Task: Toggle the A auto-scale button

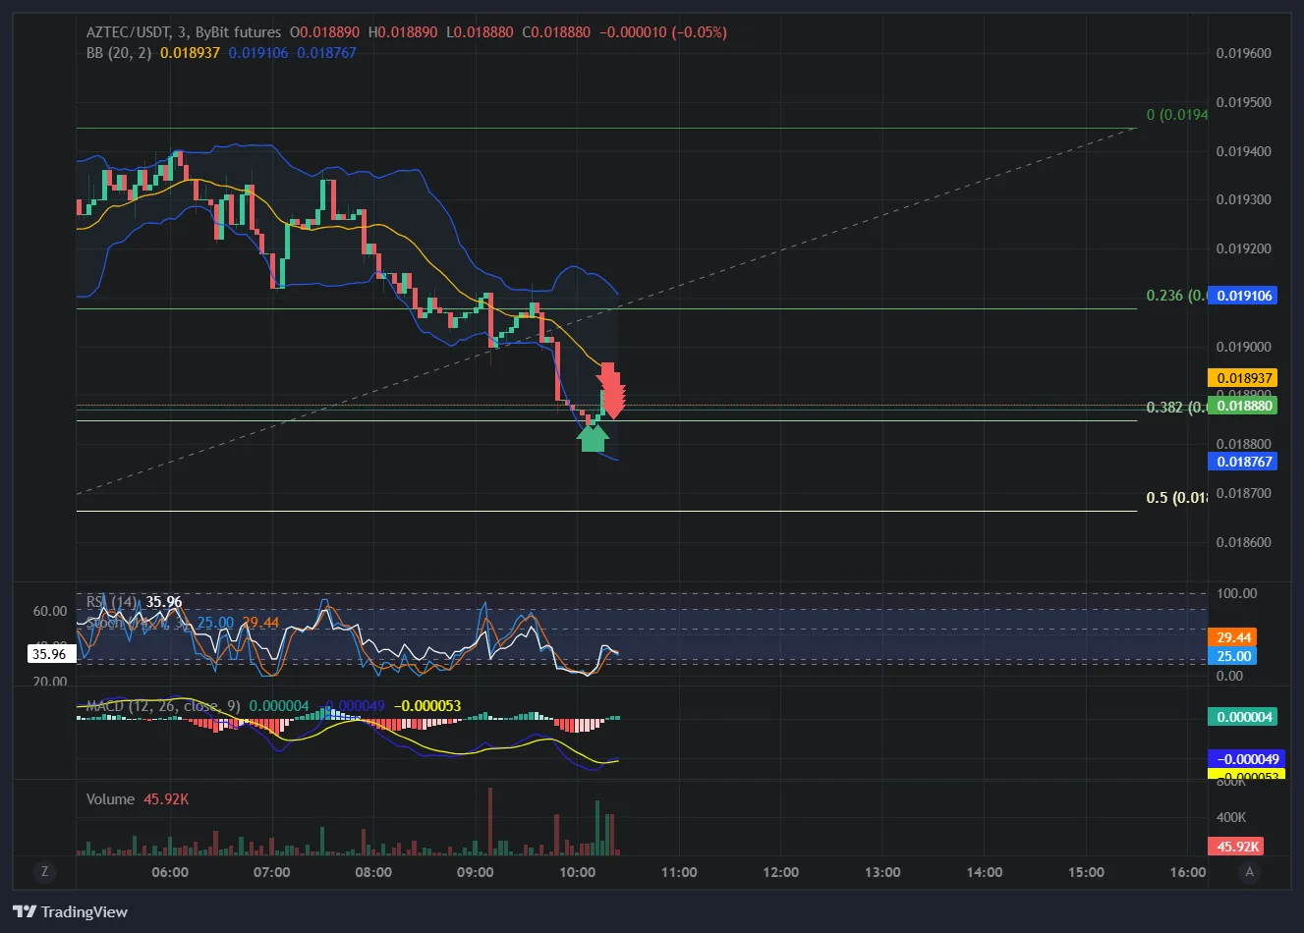Action: (1250, 871)
